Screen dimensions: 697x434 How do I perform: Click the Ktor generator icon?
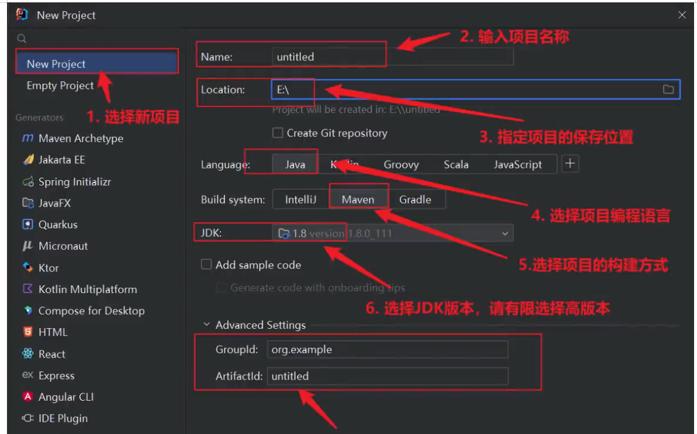click(x=28, y=268)
